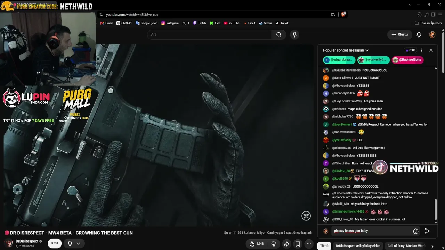This screenshot has height=250, width=445.
Task: Click the Katıl join button
Action: 55,243
